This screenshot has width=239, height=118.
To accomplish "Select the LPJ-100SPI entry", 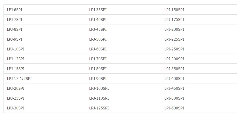I will tap(99, 88).
